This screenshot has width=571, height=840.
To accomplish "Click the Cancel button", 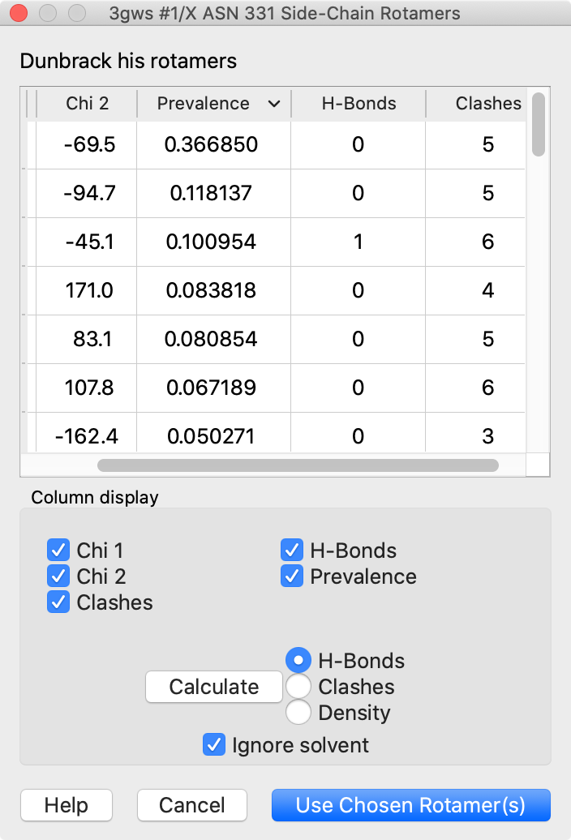I will (192, 805).
